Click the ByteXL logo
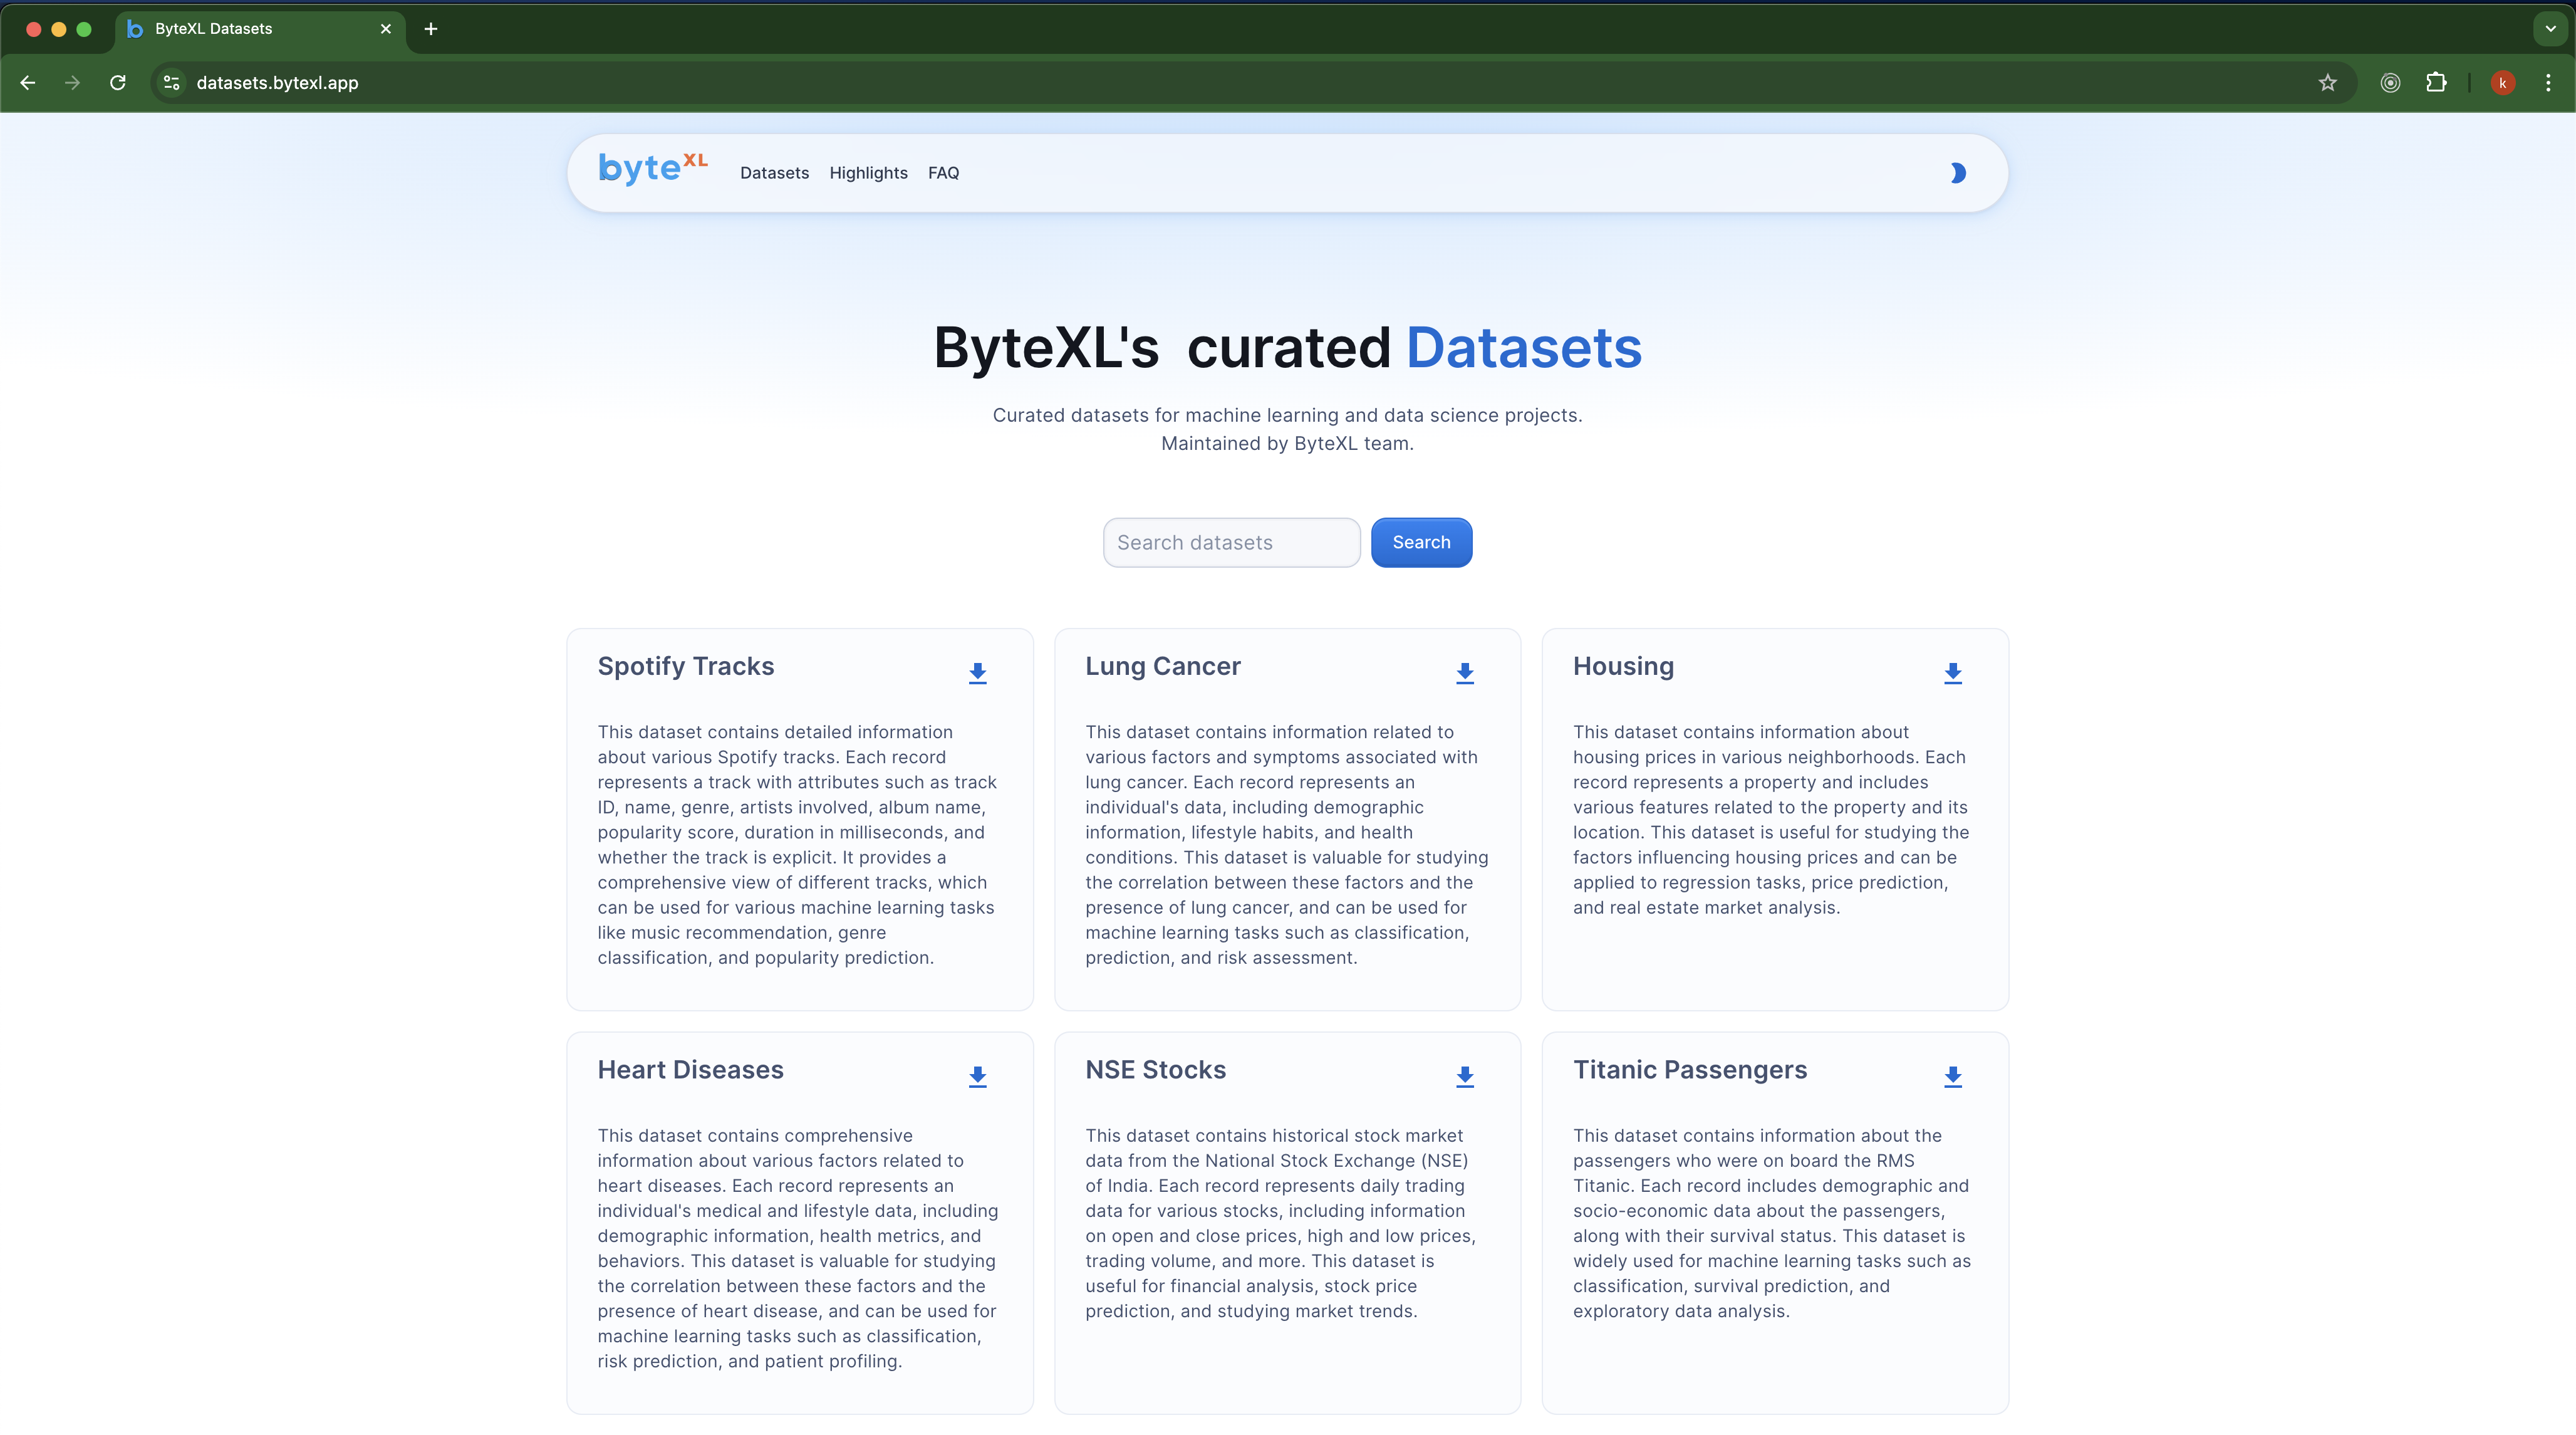 652,169
